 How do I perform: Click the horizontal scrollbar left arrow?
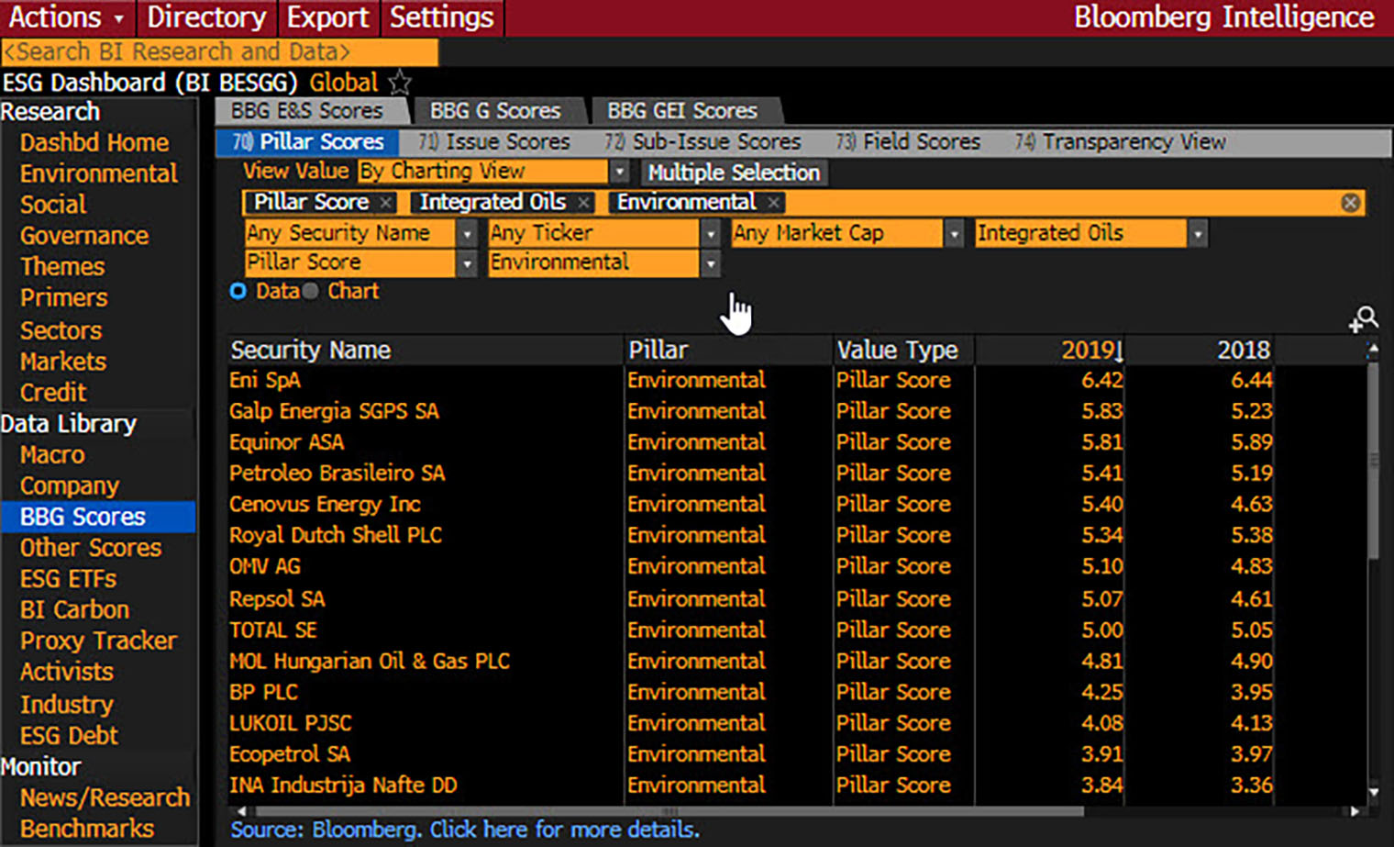point(242,811)
